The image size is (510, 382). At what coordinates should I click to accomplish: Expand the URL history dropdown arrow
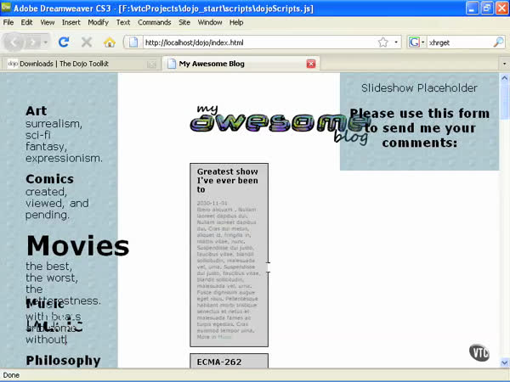pyautogui.click(x=395, y=42)
